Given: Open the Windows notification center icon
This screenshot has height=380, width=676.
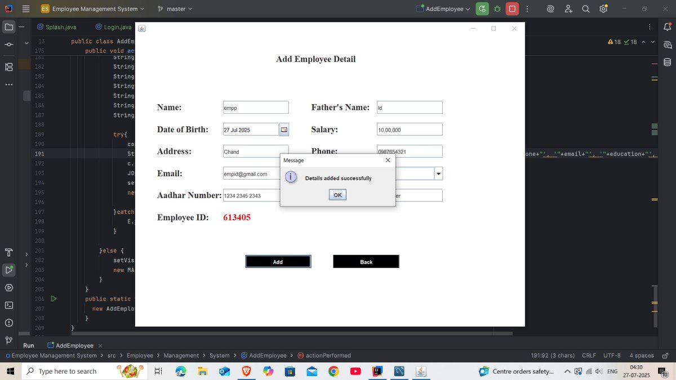Looking at the screenshot, I should (662, 372).
